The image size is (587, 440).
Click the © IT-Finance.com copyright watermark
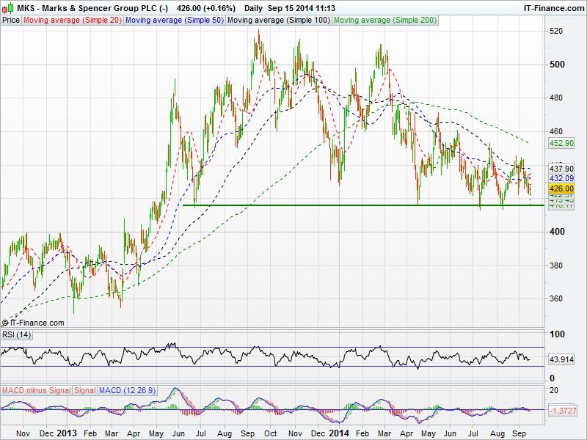coord(34,323)
